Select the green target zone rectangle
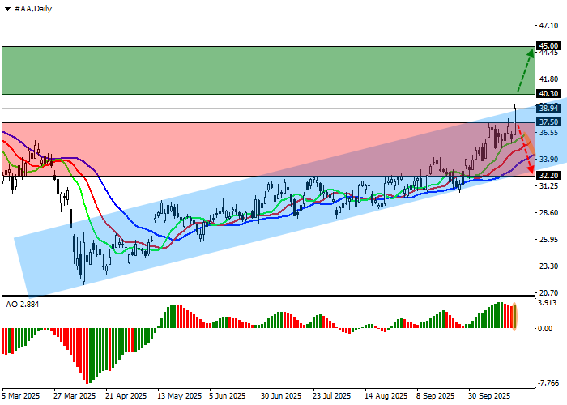The width and height of the screenshot is (567, 405). (x=243, y=70)
